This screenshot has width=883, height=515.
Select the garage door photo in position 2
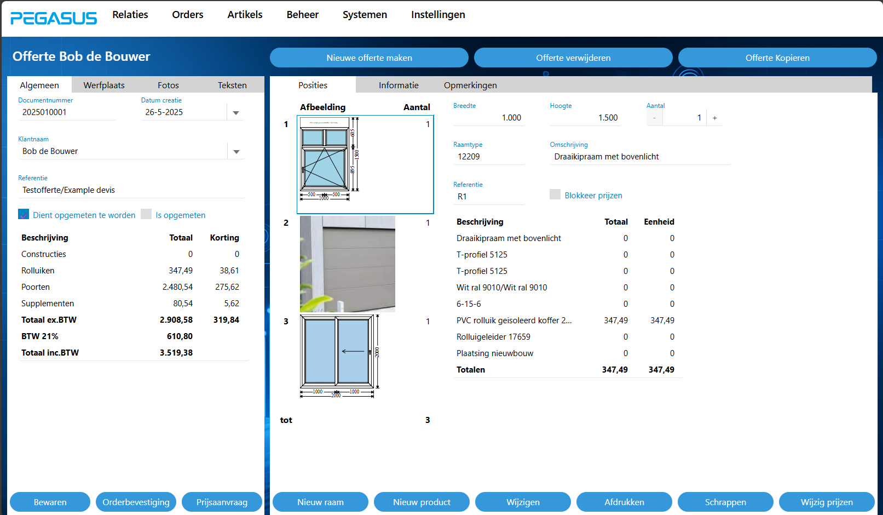347,264
